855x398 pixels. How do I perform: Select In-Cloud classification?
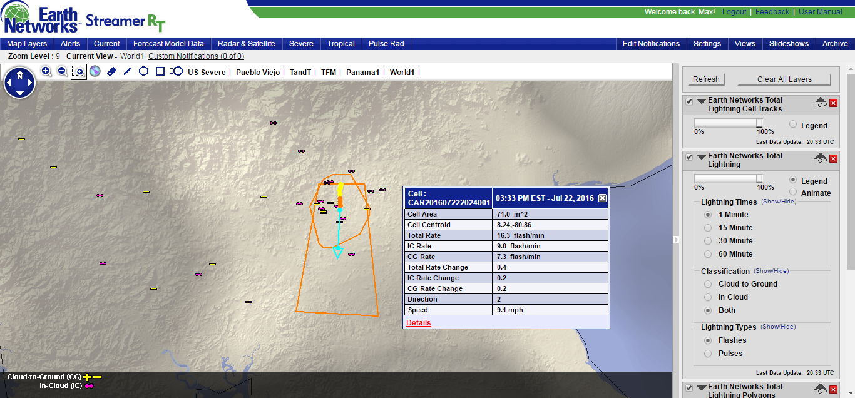(708, 297)
